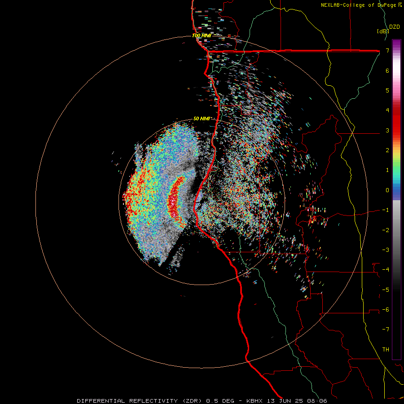
Task: Click the 6 value on the dB scale
Action: point(387,70)
